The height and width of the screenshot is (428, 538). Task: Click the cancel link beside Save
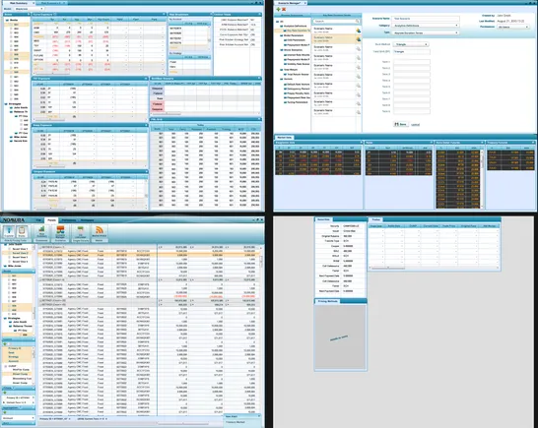[x=416, y=125]
